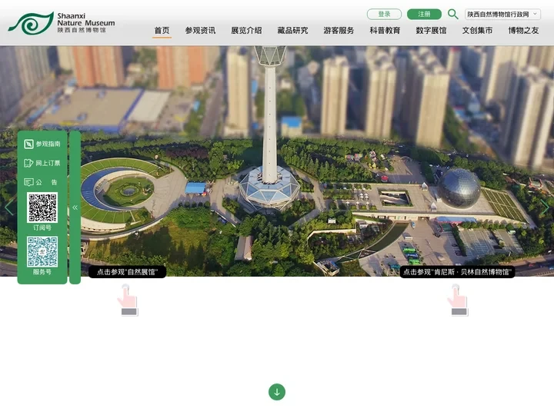Click 点击参观"自然展馆" label
The height and width of the screenshot is (415, 554).
pos(127,272)
